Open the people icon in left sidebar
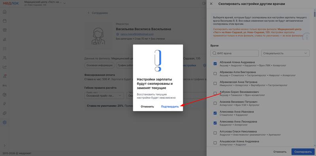Viewport: 316px width, 156px height. (4, 58)
